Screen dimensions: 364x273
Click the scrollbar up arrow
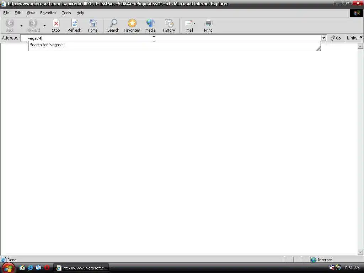[x=360, y=47]
